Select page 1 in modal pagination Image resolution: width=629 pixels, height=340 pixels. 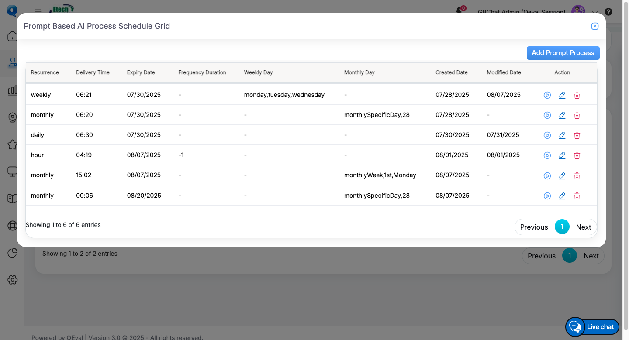click(x=562, y=227)
